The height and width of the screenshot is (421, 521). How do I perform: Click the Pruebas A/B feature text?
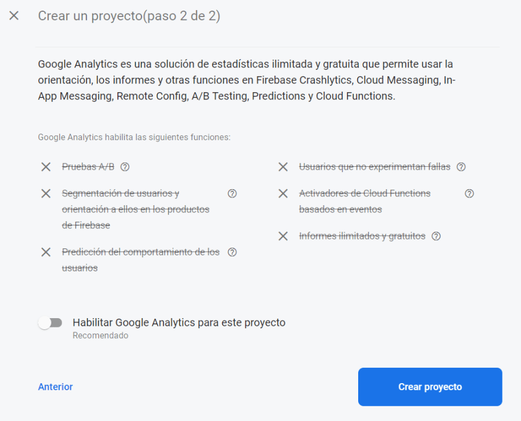pyautogui.click(x=88, y=167)
